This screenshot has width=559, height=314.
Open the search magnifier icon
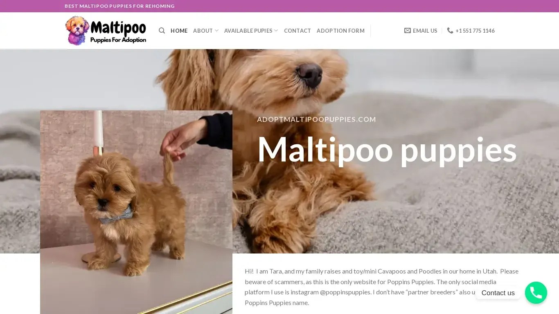162,31
